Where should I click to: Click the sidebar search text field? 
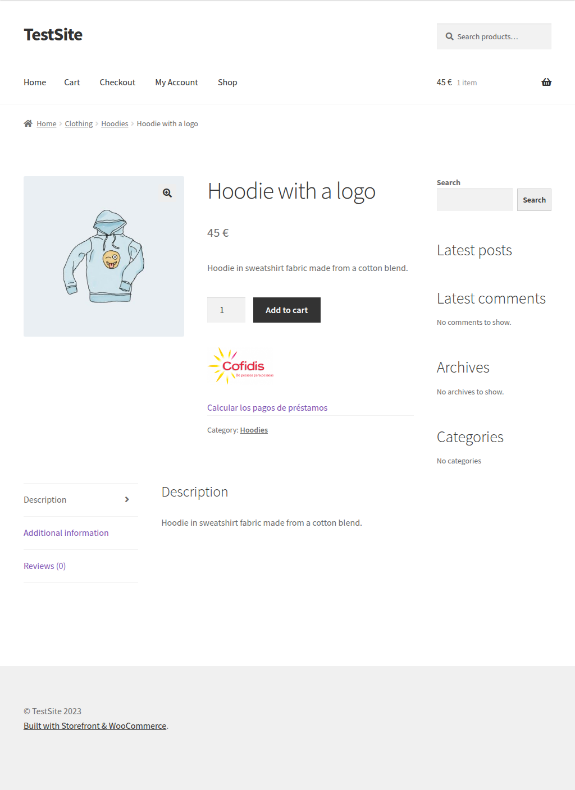[474, 200]
